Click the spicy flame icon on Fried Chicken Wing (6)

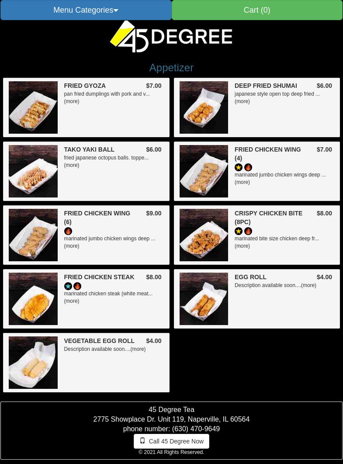click(x=68, y=231)
